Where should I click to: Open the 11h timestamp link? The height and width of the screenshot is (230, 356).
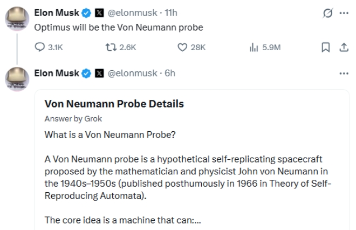pos(170,12)
